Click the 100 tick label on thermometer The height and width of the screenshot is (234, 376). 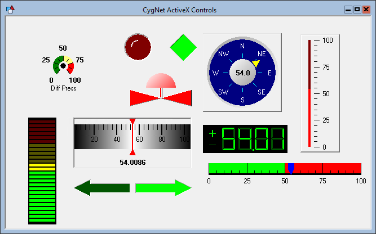click(328, 40)
